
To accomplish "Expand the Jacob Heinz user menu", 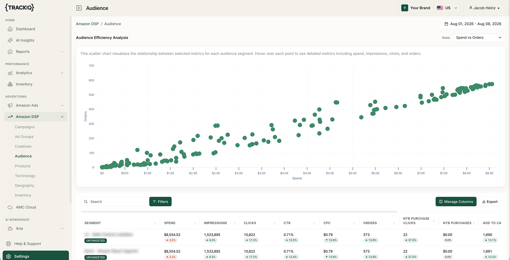I will pyautogui.click(x=484, y=8).
